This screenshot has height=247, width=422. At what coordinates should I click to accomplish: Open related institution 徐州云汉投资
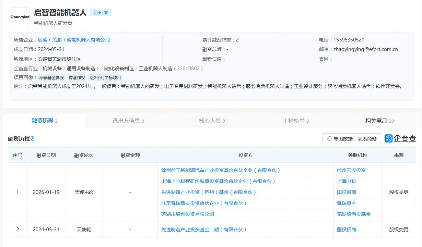click(351, 170)
